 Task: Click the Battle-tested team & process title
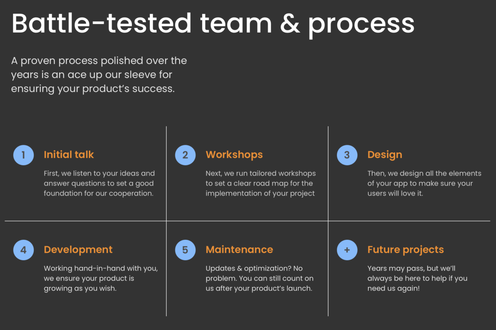click(213, 24)
